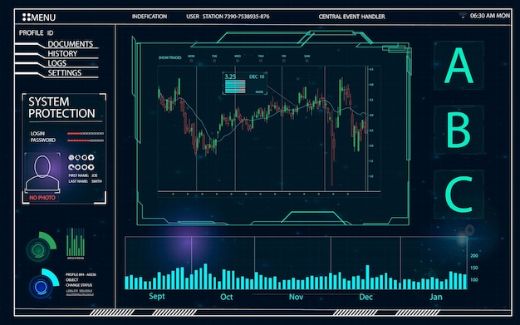The width and height of the screenshot is (520, 325).
Task: Select the large letter C tile
Action: tap(459, 195)
